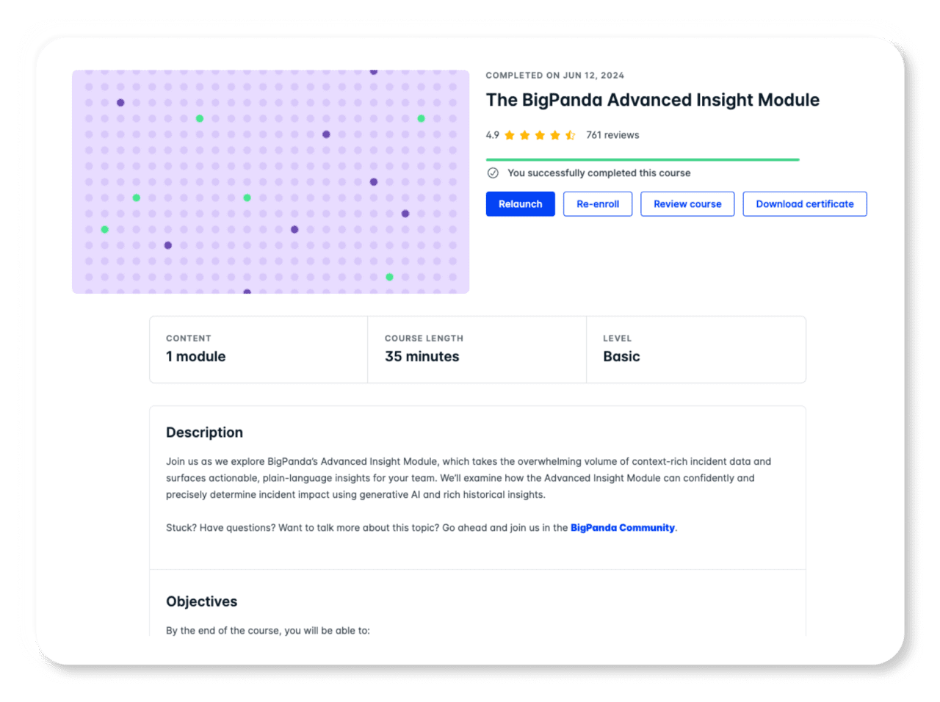Viewport: 940px width, 702px height.
Task: Click the 4.9 rating score
Action: pyautogui.click(x=491, y=135)
